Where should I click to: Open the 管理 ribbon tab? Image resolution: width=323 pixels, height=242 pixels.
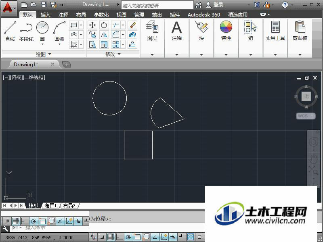139,15
